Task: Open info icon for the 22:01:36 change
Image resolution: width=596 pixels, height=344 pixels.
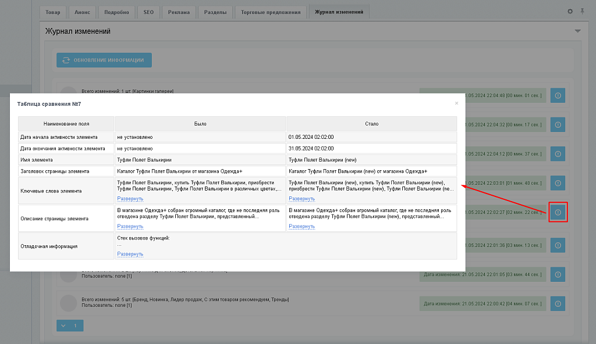Action: coord(558,245)
